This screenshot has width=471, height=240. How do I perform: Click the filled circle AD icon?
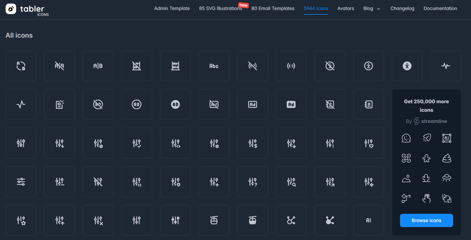pyautogui.click(x=175, y=105)
